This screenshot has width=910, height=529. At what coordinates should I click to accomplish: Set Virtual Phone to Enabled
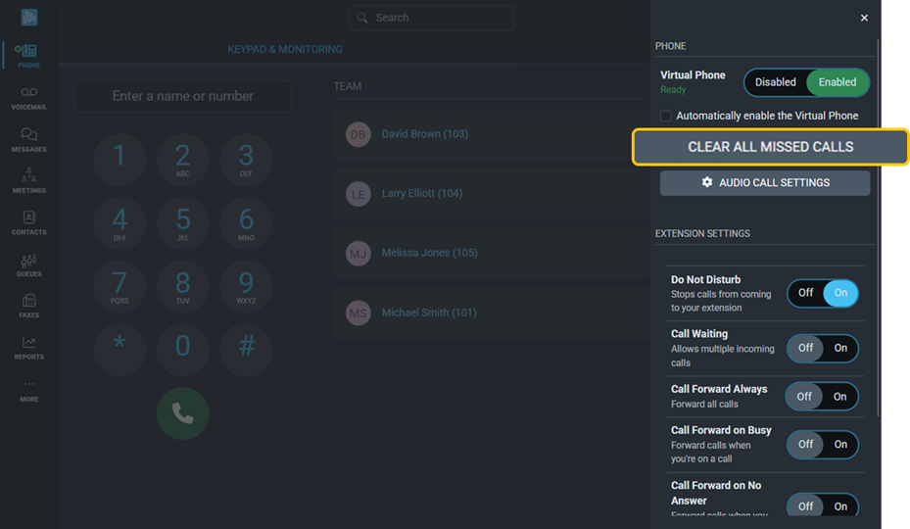[x=838, y=82]
